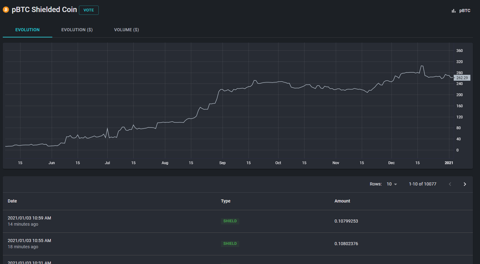
Task: Click the Oct label on chart axis
Action: [x=278, y=163]
